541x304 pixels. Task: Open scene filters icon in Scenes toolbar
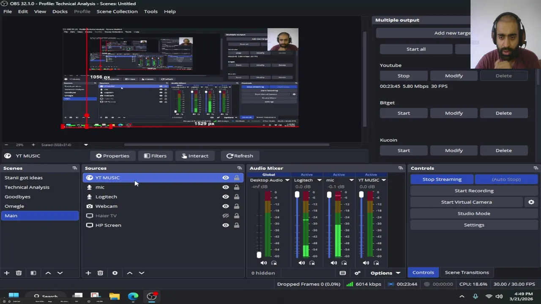(33, 273)
